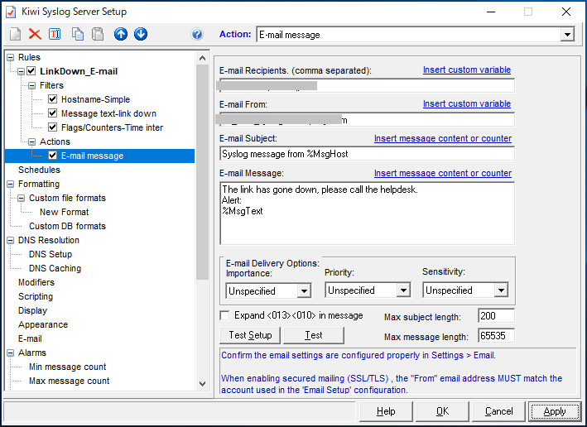Click the Copy toolbar icon
Image resolution: width=587 pixels, height=427 pixels.
[x=78, y=34]
